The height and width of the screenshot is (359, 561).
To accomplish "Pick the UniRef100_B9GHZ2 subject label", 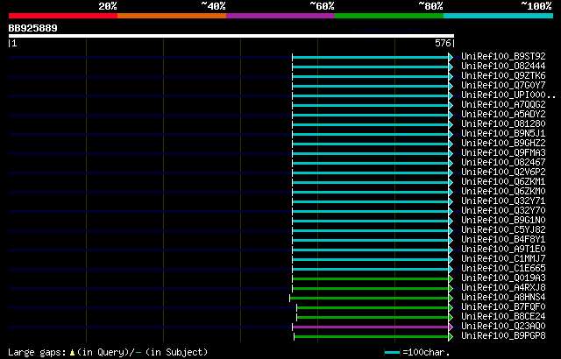I will pos(503,144).
